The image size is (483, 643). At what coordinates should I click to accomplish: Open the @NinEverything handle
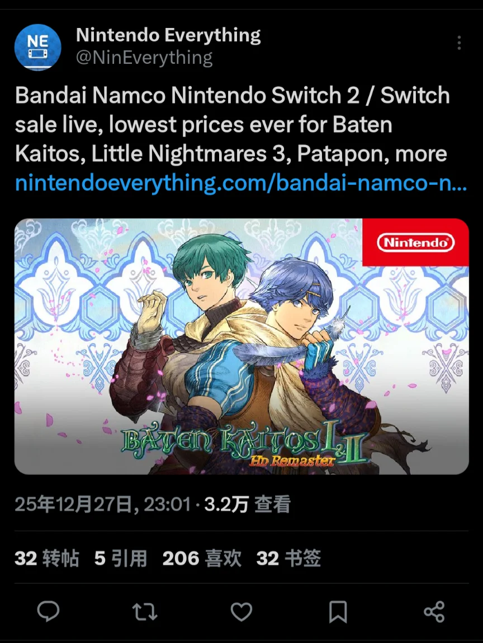[x=144, y=58]
